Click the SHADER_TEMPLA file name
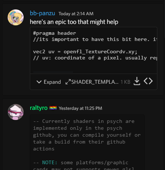 coord(95,82)
